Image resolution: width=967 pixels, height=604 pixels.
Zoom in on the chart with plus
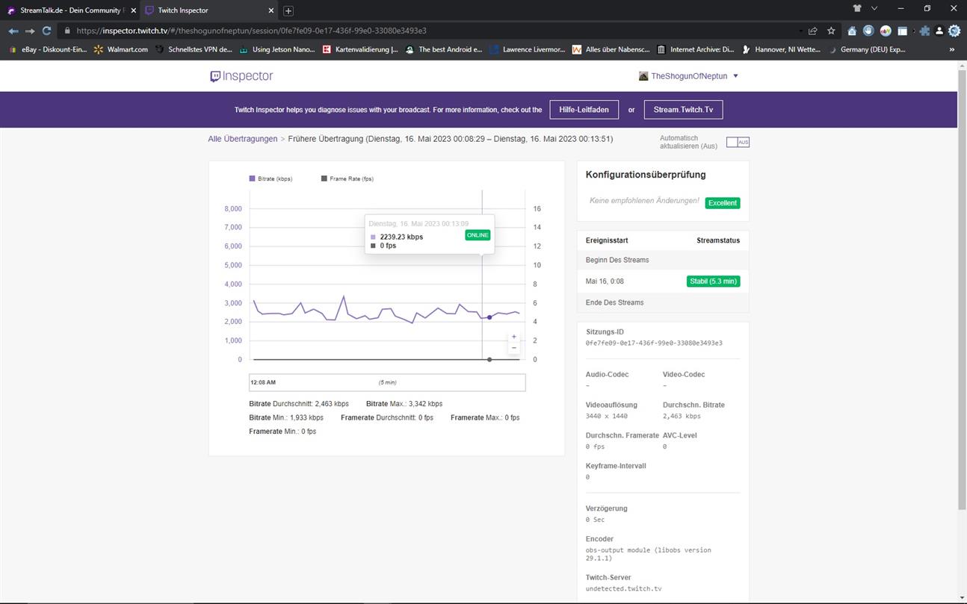(x=513, y=337)
